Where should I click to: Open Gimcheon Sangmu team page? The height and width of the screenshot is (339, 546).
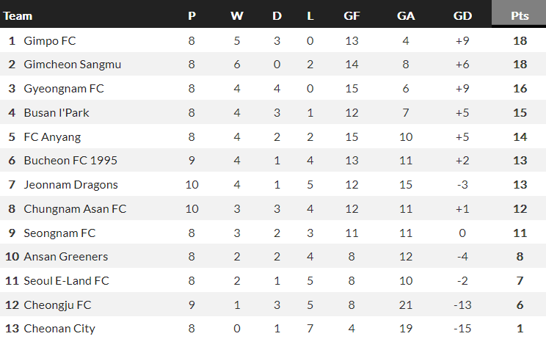click(x=72, y=65)
